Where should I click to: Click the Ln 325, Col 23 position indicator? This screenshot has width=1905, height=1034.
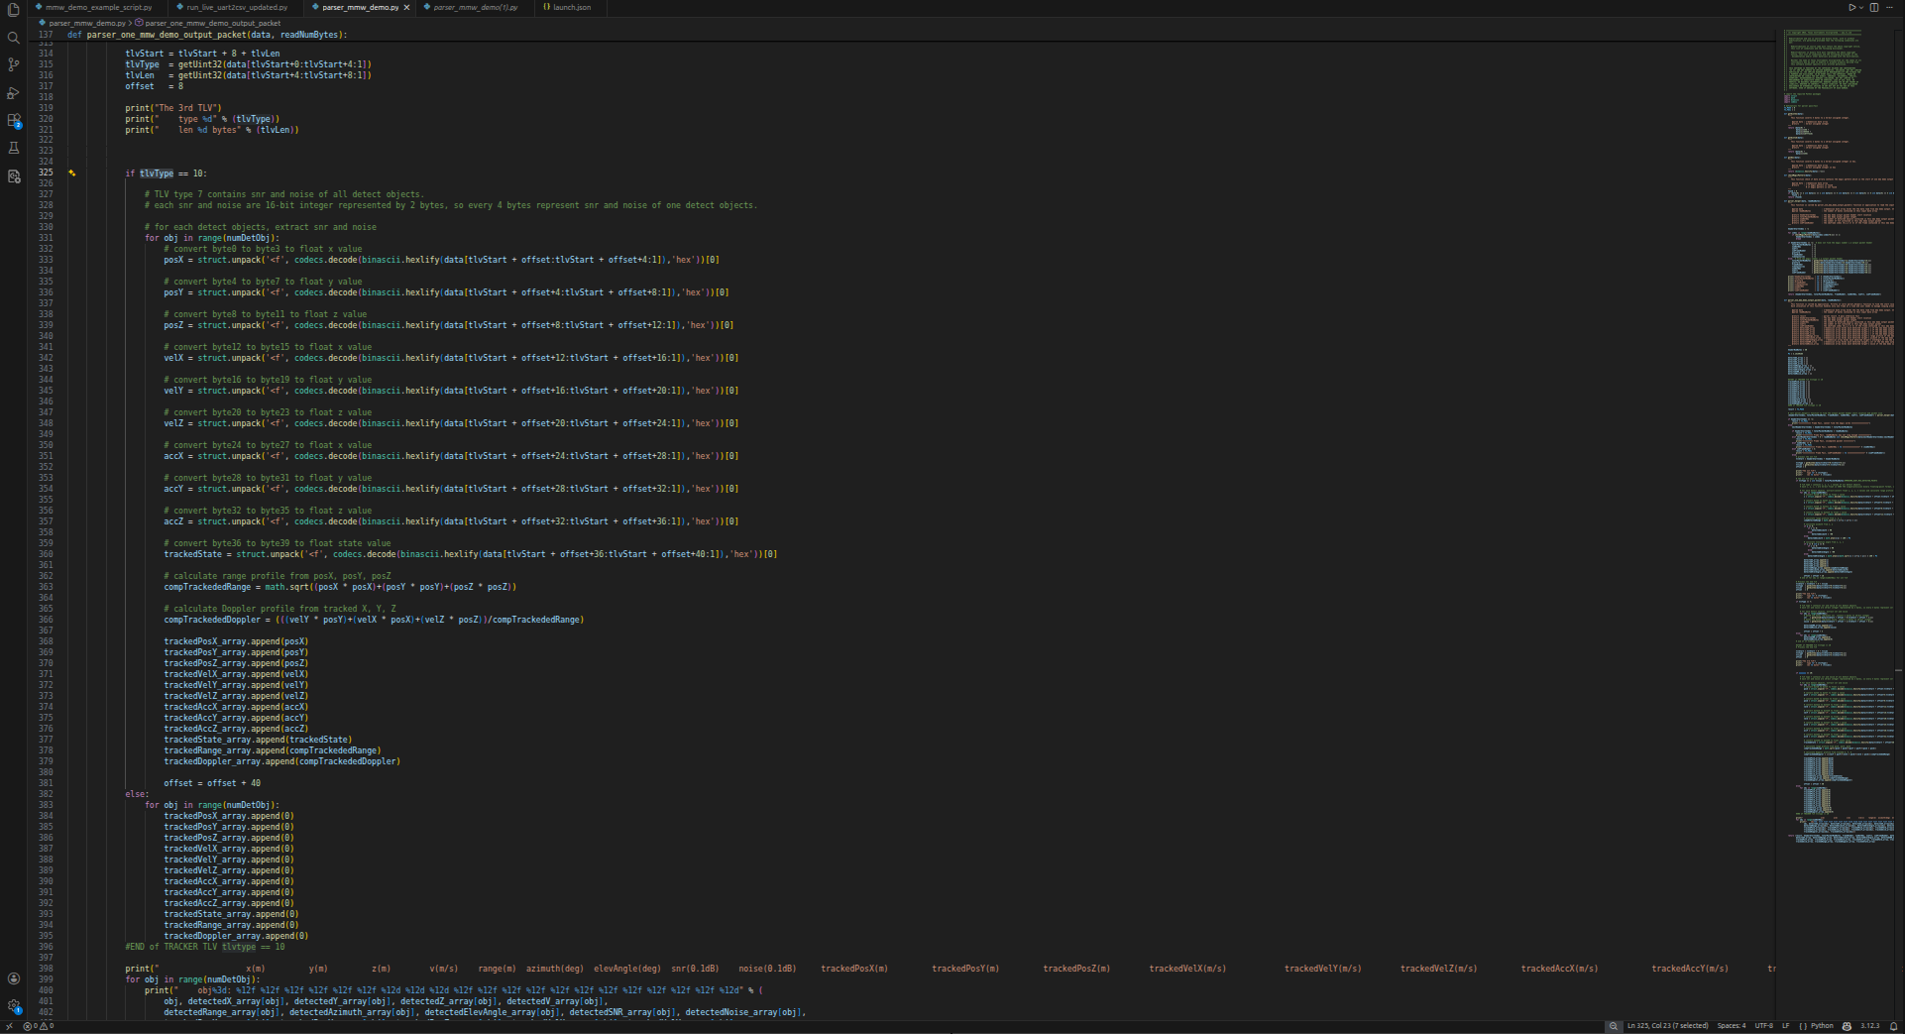pyautogui.click(x=1667, y=1026)
